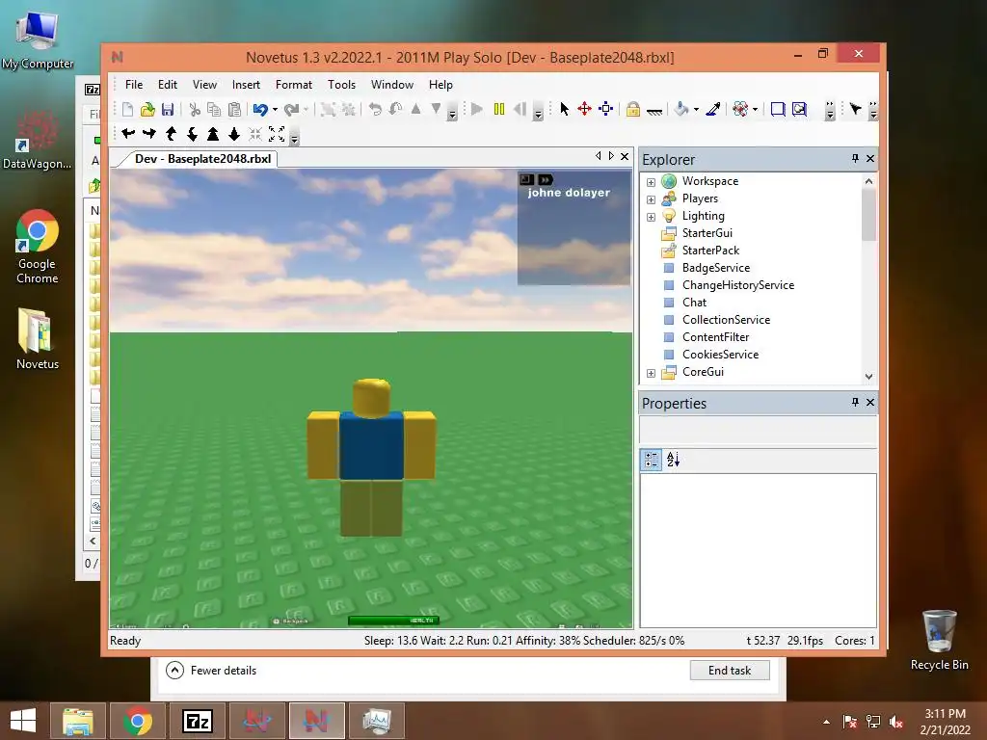Select ChangeHistoryService in Explorer
This screenshot has width=987, height=740.
737,285
